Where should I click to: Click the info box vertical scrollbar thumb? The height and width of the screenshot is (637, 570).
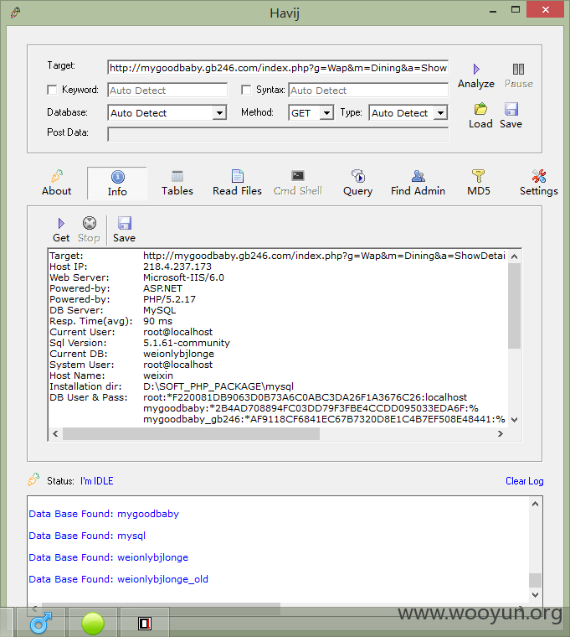point(515,305)
